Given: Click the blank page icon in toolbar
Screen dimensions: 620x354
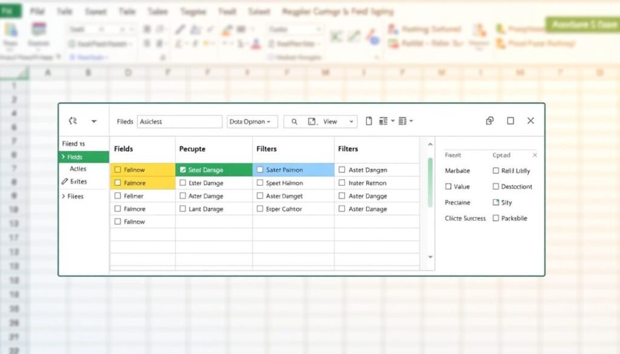Looking at the screenshot, I should (x=369, y=121).
